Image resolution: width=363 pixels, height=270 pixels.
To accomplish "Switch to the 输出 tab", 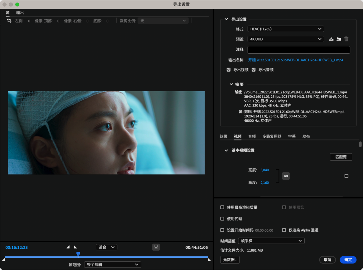I will [20, 13].
